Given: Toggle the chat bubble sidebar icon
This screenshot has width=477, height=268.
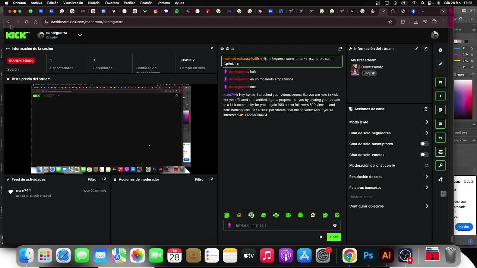Looking at the screenshot, I should [440, 124].
